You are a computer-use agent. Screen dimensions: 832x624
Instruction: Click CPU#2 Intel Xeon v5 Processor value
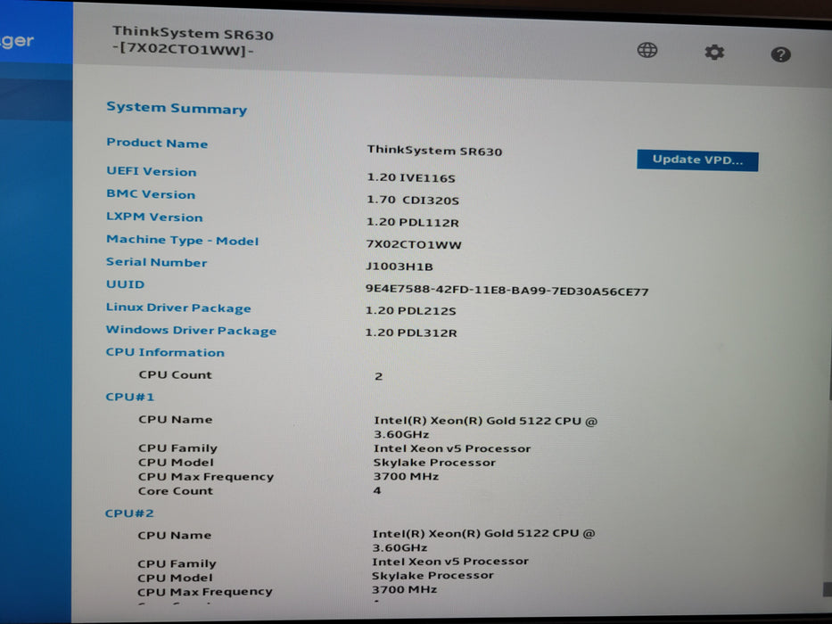point(450,562)
